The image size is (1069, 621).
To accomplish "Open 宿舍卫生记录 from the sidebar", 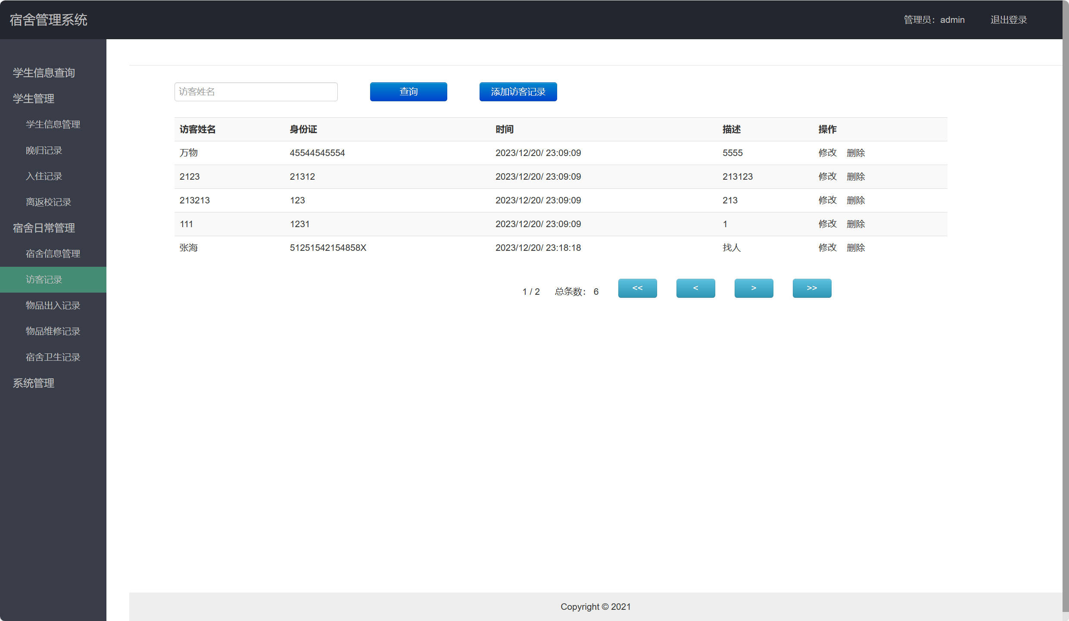I will point(53,357).
